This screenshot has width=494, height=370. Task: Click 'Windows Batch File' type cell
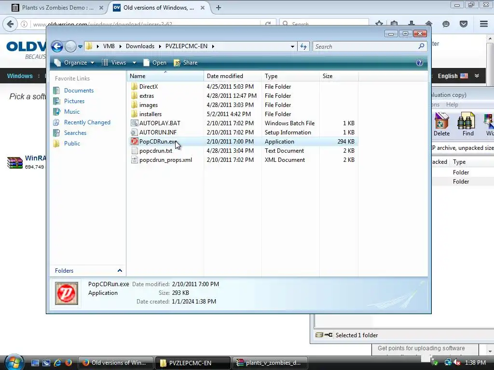tap(289, 123)
